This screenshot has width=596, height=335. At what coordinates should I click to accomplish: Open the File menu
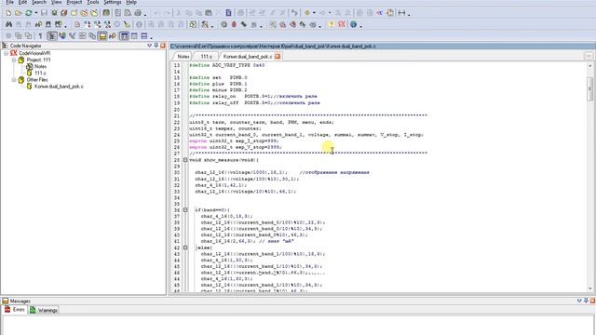tap(10, 2)
